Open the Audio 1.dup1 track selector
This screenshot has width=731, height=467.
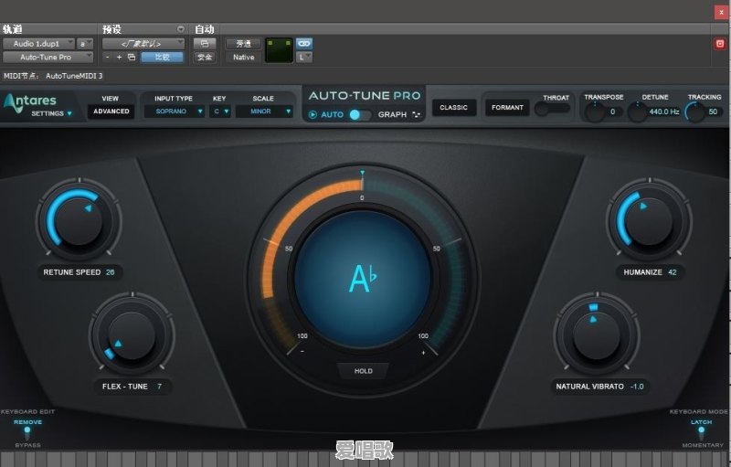(x=38, y=43)
